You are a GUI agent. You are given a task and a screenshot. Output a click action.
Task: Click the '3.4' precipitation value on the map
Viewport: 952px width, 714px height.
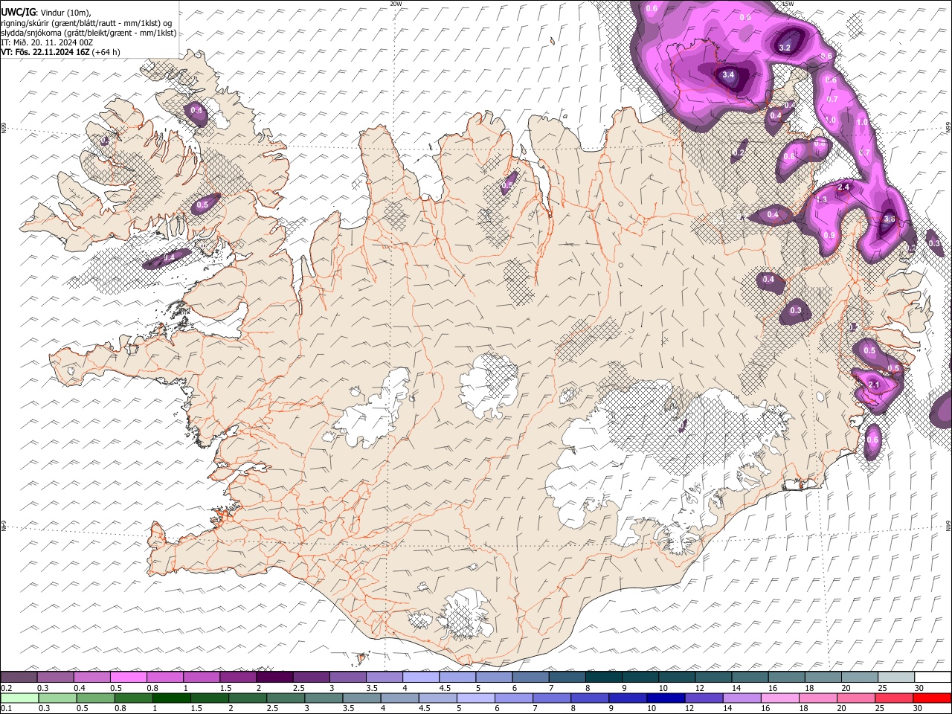tap(728, 75)
